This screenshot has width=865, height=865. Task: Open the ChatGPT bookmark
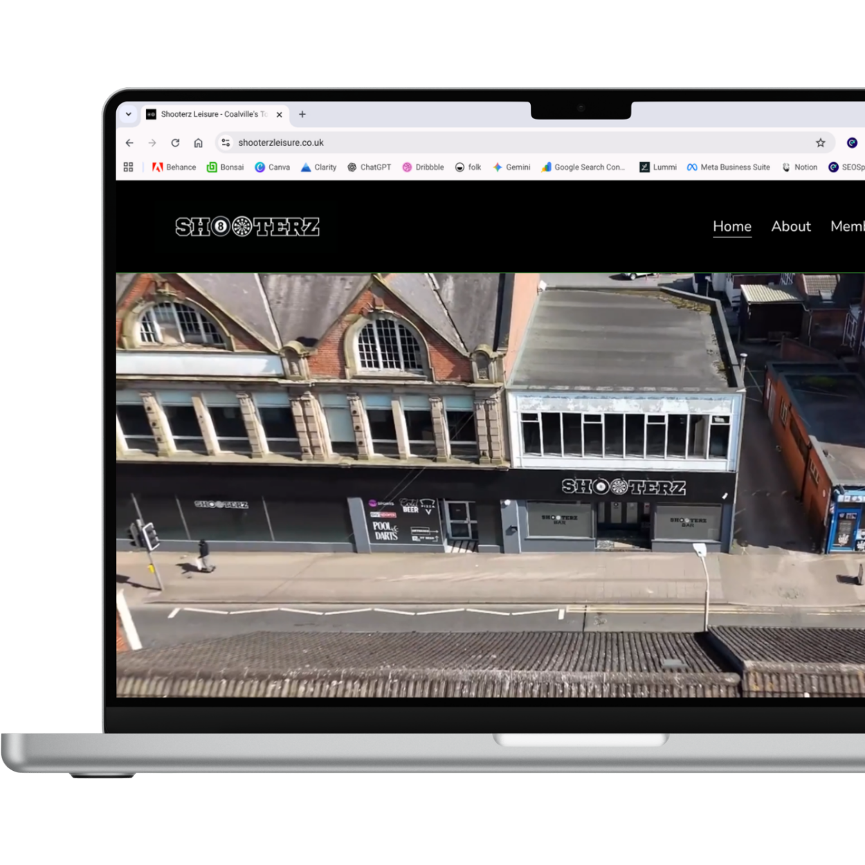[370, 167]
